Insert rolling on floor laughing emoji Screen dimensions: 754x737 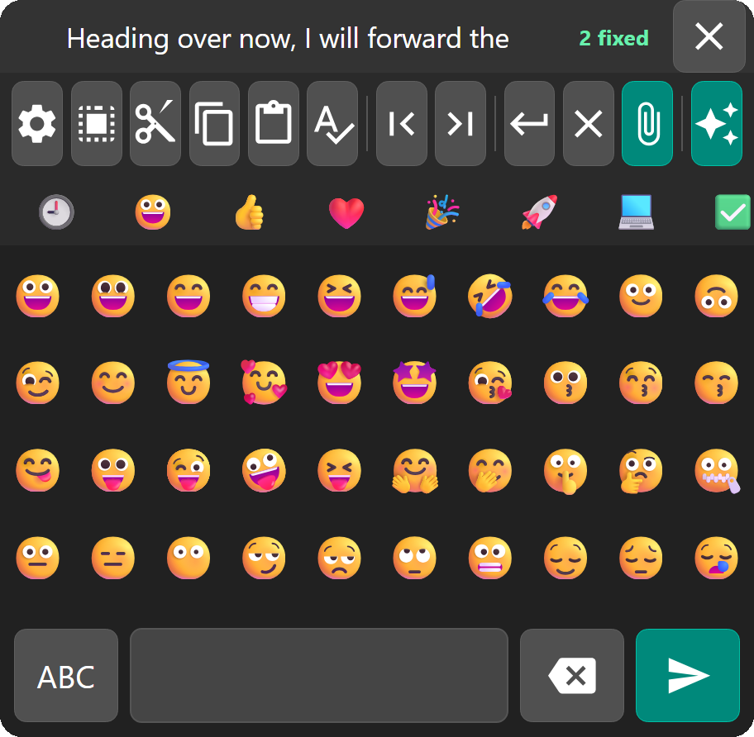coord(490,296)
